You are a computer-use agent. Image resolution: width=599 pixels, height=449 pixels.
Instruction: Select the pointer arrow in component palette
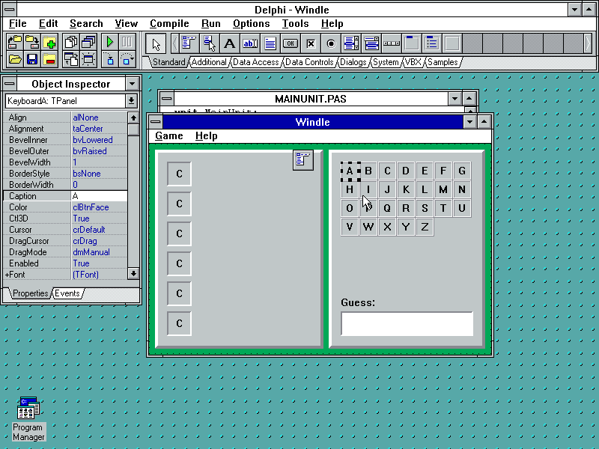pyautogui.click(x=156, y=43)
